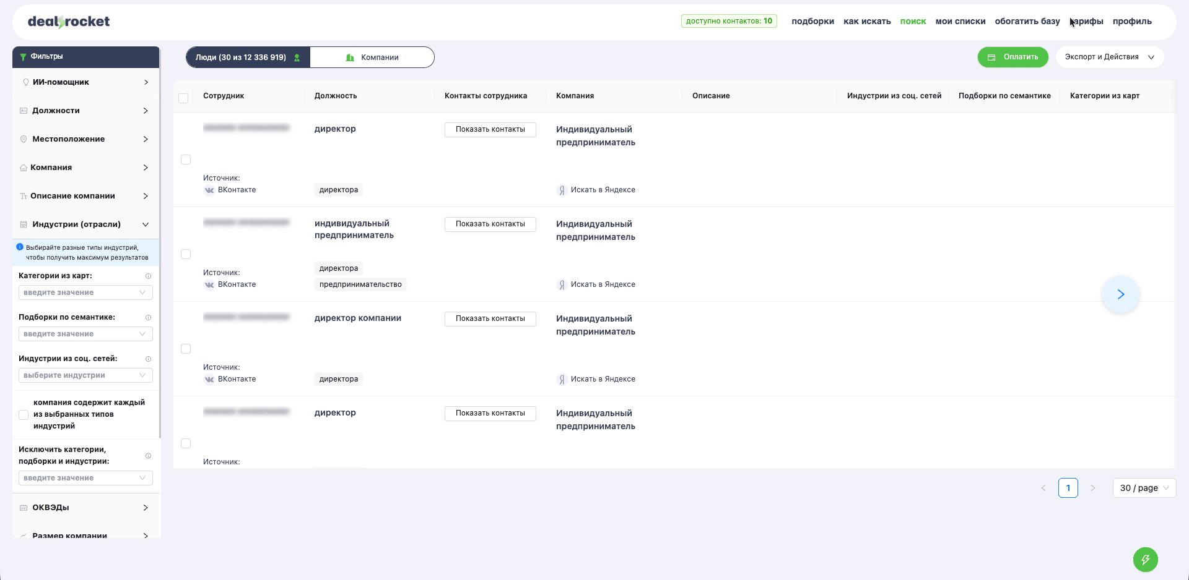The width and height of the screenshot is (1189, 580).
Task: Click the location pin icon beside Местоположение
Action: click(24, 139)
